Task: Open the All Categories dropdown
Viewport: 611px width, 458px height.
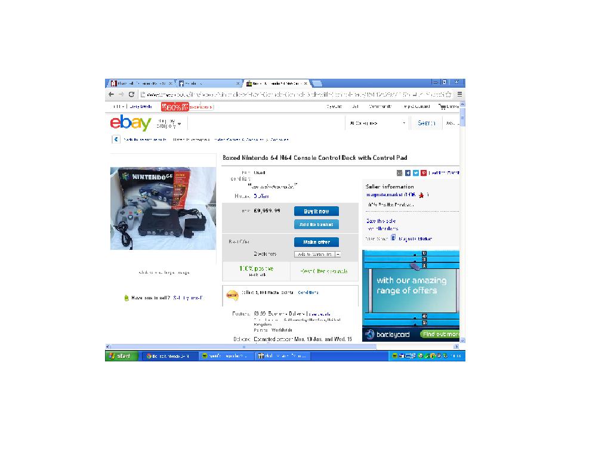Action: pyautogui.click(x=377, y=123)
